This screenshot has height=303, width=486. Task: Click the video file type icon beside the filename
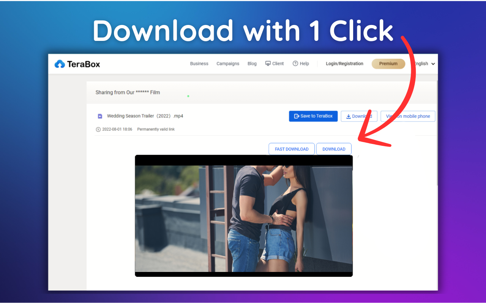click(100, 116)
